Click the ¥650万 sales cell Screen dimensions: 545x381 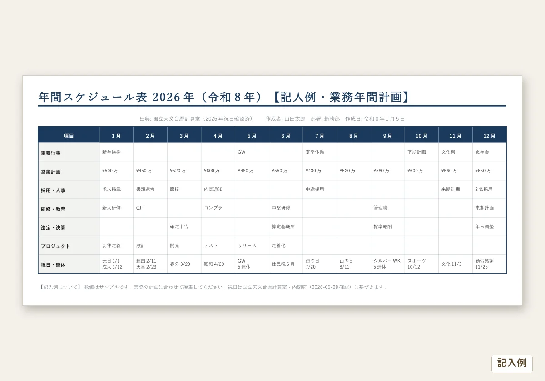[x=489, y=171]
